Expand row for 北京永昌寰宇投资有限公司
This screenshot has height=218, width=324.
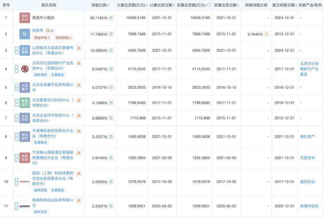click(16, 87)
